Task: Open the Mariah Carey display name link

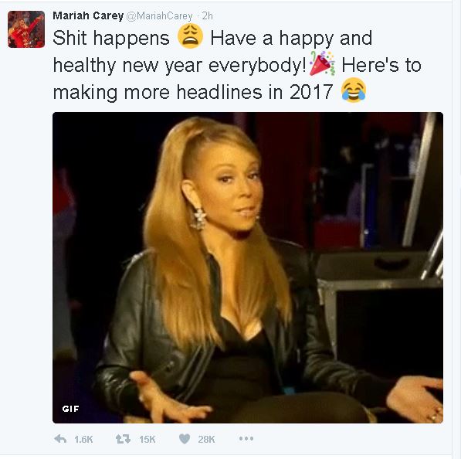Action: pyautogui.click(x=88, y=15)
